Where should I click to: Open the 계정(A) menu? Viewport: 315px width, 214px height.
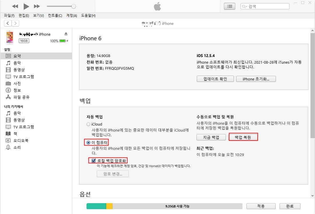[x=71, y=15]
